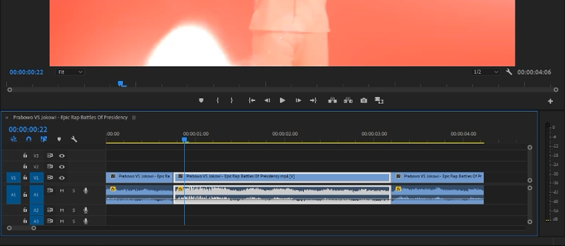The image size is (565, 246).
Task: Export a frame with the camera icon
Action: tap(364, 101)
